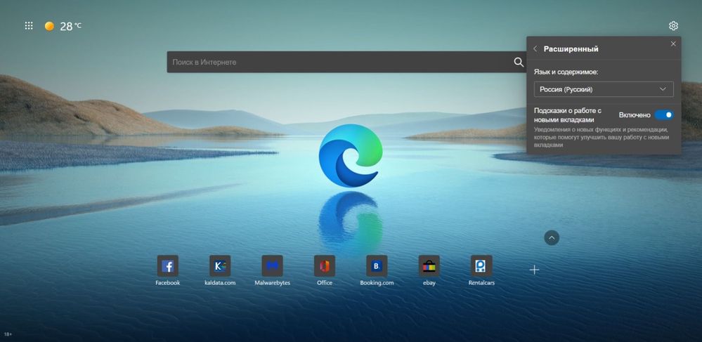Open the Россия (Русский) language dropdown
Image resolution: width=702 pixels, height=342 pixels.
click(604, 89)
